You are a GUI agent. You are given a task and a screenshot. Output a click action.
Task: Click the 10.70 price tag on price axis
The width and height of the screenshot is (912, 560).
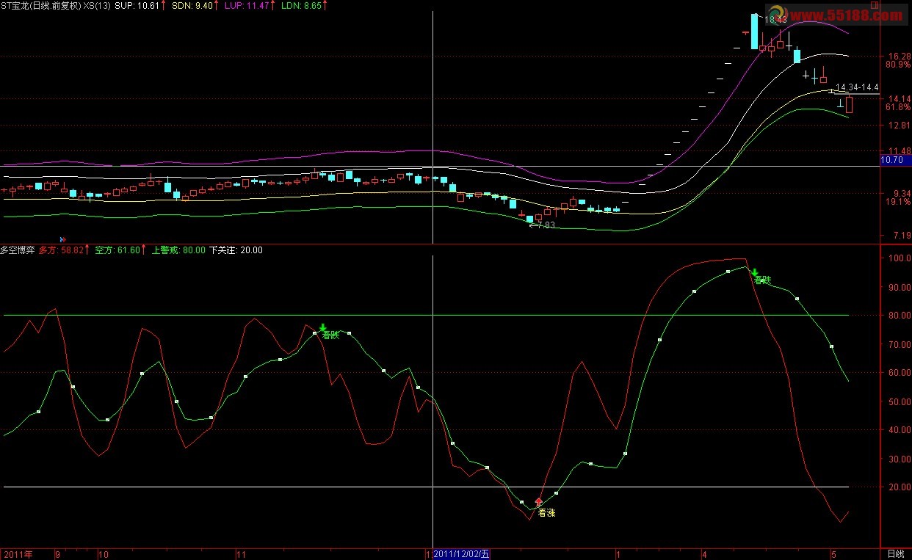891,159
